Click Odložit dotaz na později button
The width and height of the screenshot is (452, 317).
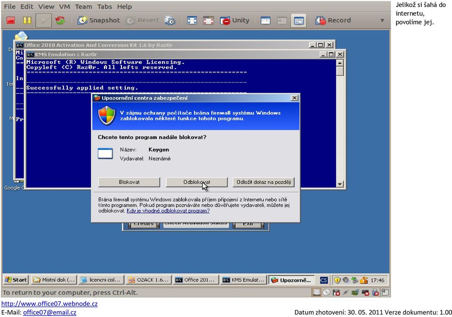(264, 182)
